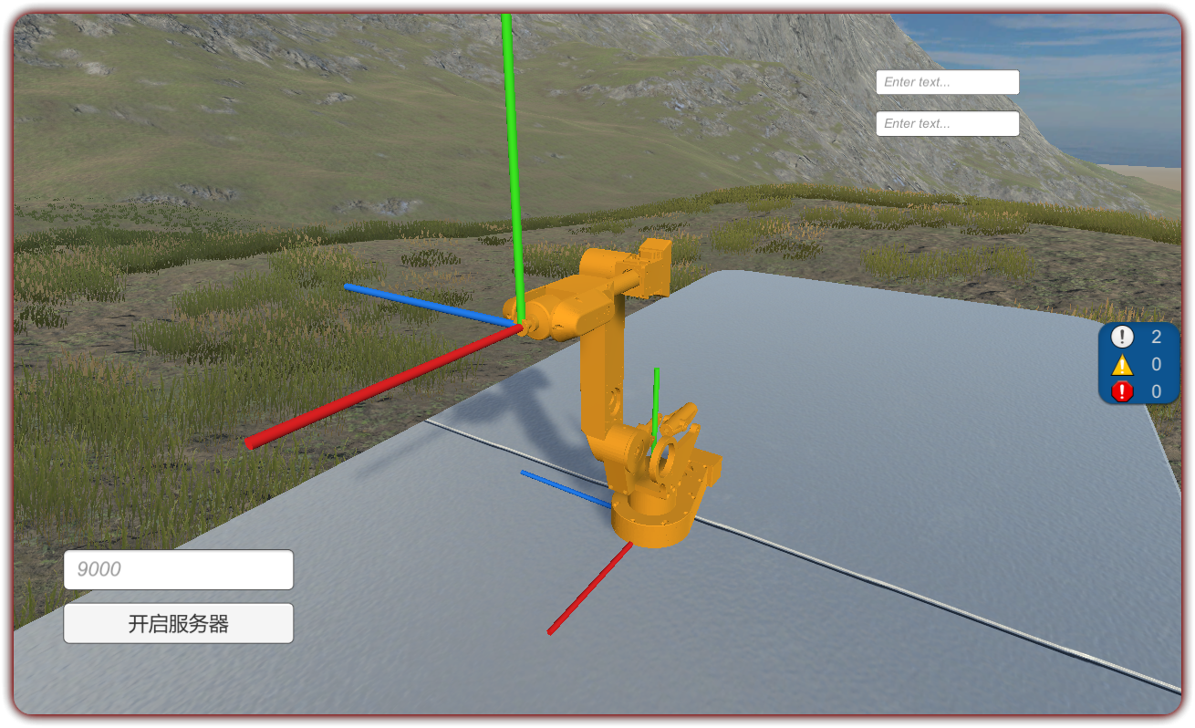Viewport: 1195px width, 728px height.
Task: Click the red error count icon
Action: click(1122, 392)
